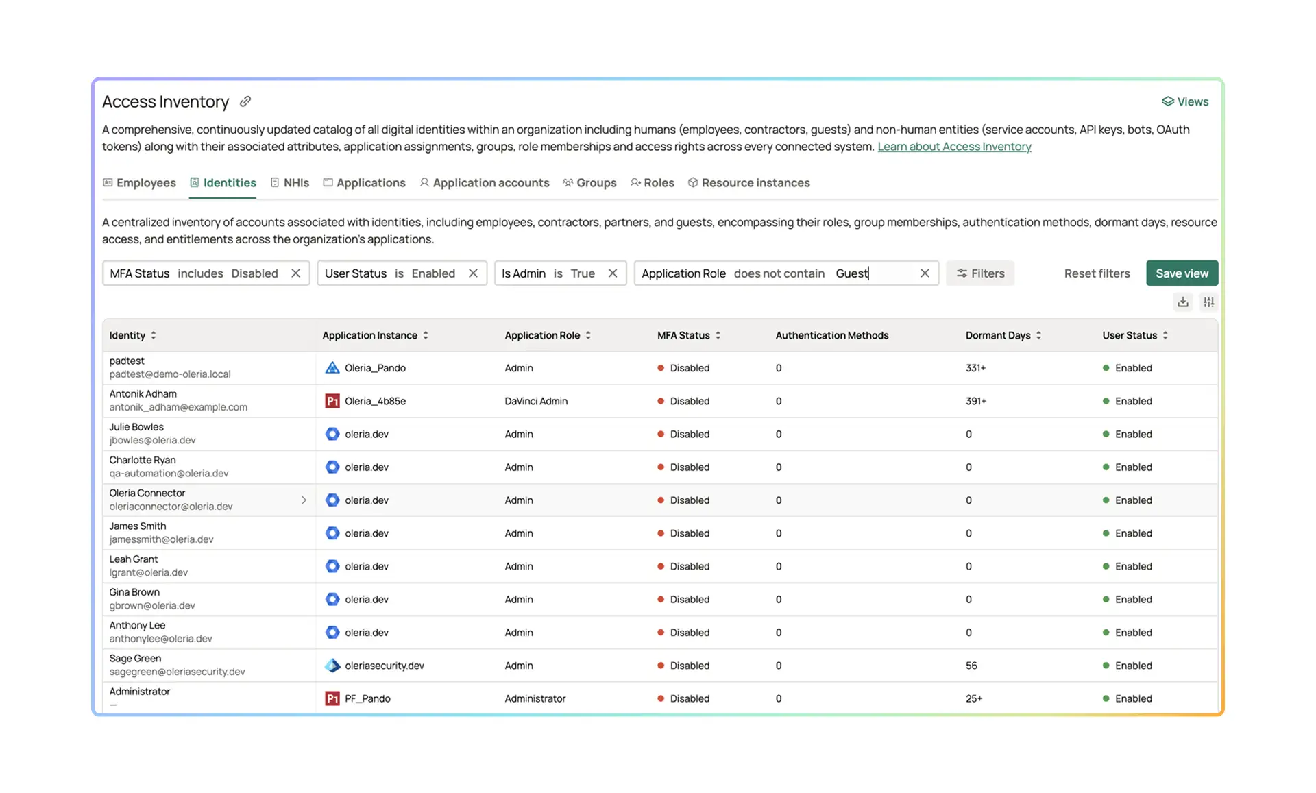Click the Oleria_Pando application icon
Viewport: 1316px width, 793px height.
tap(332, 368)
